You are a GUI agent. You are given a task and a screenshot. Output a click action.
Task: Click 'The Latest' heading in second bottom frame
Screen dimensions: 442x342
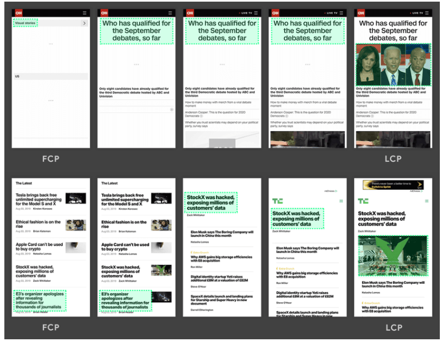[x=109, y=183]
